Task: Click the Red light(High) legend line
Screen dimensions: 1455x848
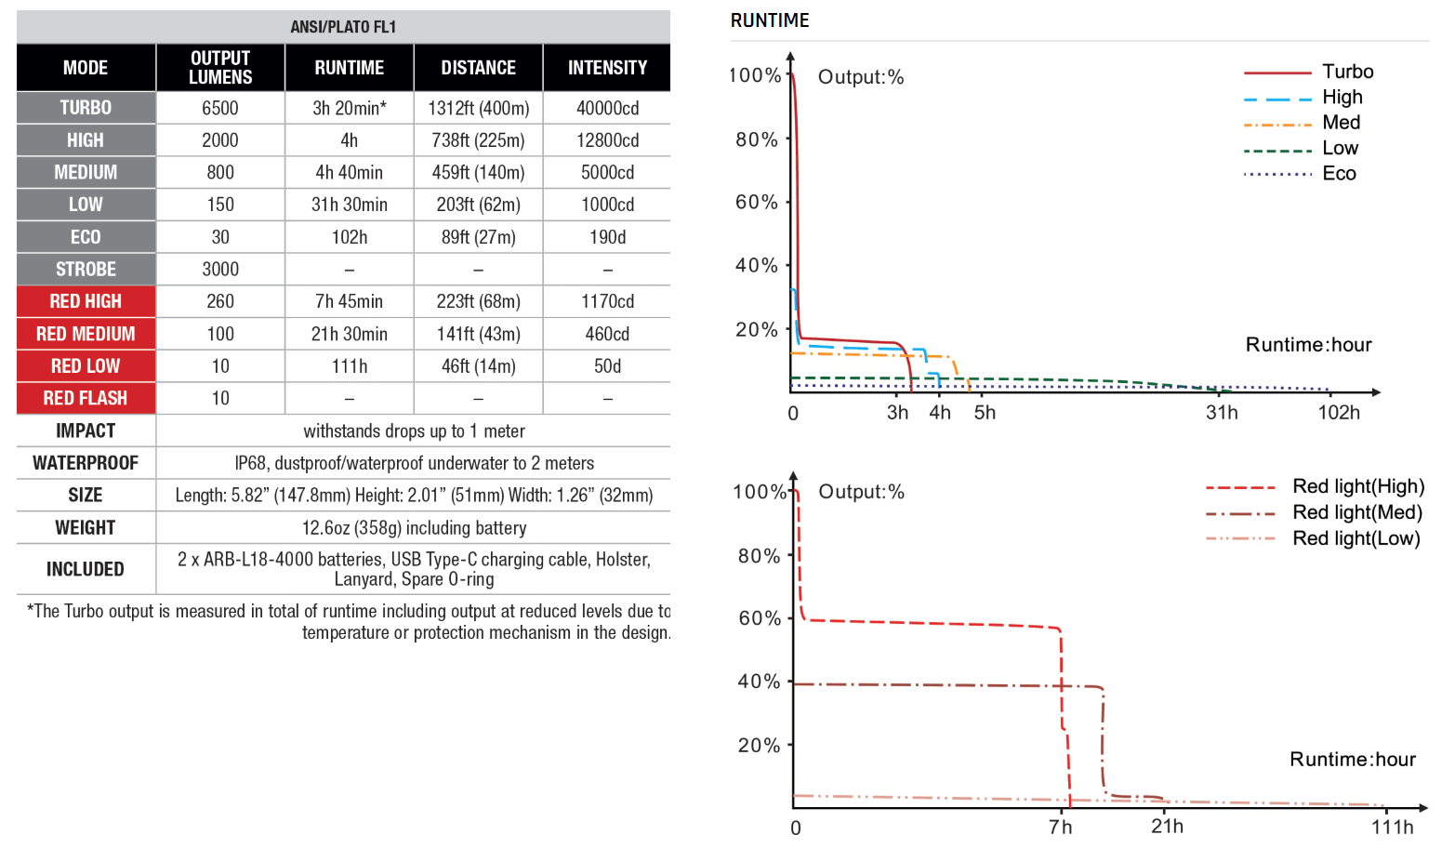Action: point(1240,487)
